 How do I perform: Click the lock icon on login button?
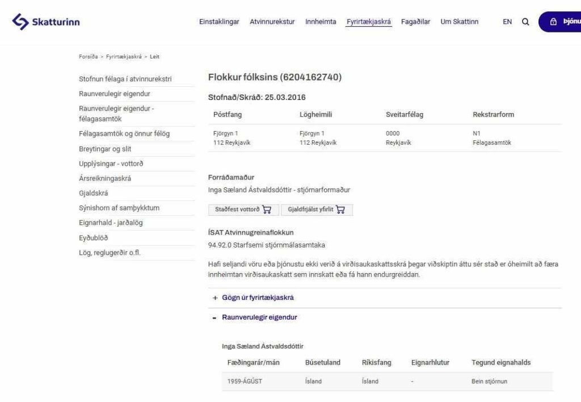point(553,22)
